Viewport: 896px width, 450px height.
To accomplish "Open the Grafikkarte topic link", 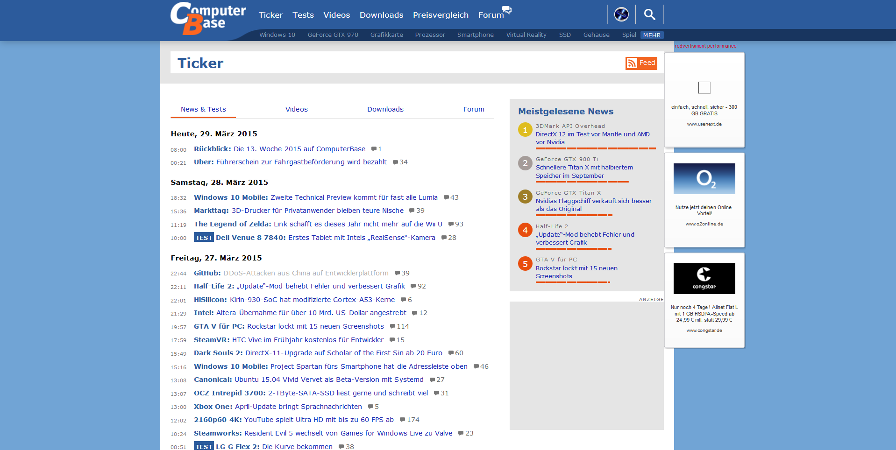I will tap(386, 35).
